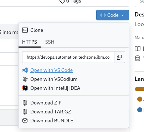This screenshot has width=144, height=132.
Task: Click the orange language dot
Action: (140, 99)
